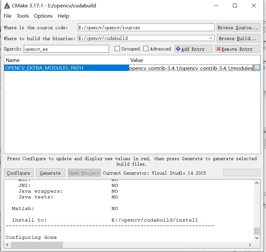Maximize the CMake window

(235, 5)
